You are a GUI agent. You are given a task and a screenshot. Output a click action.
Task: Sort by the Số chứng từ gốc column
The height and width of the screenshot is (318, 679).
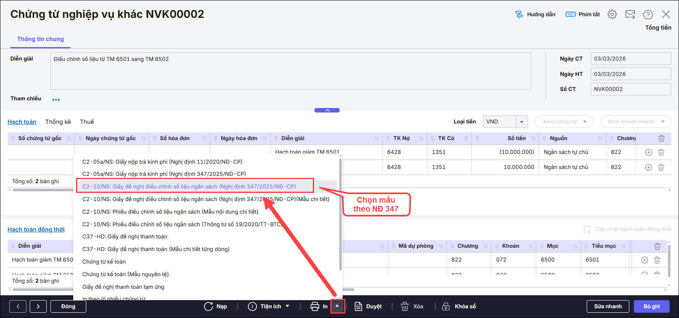click(x=69, y=138)
